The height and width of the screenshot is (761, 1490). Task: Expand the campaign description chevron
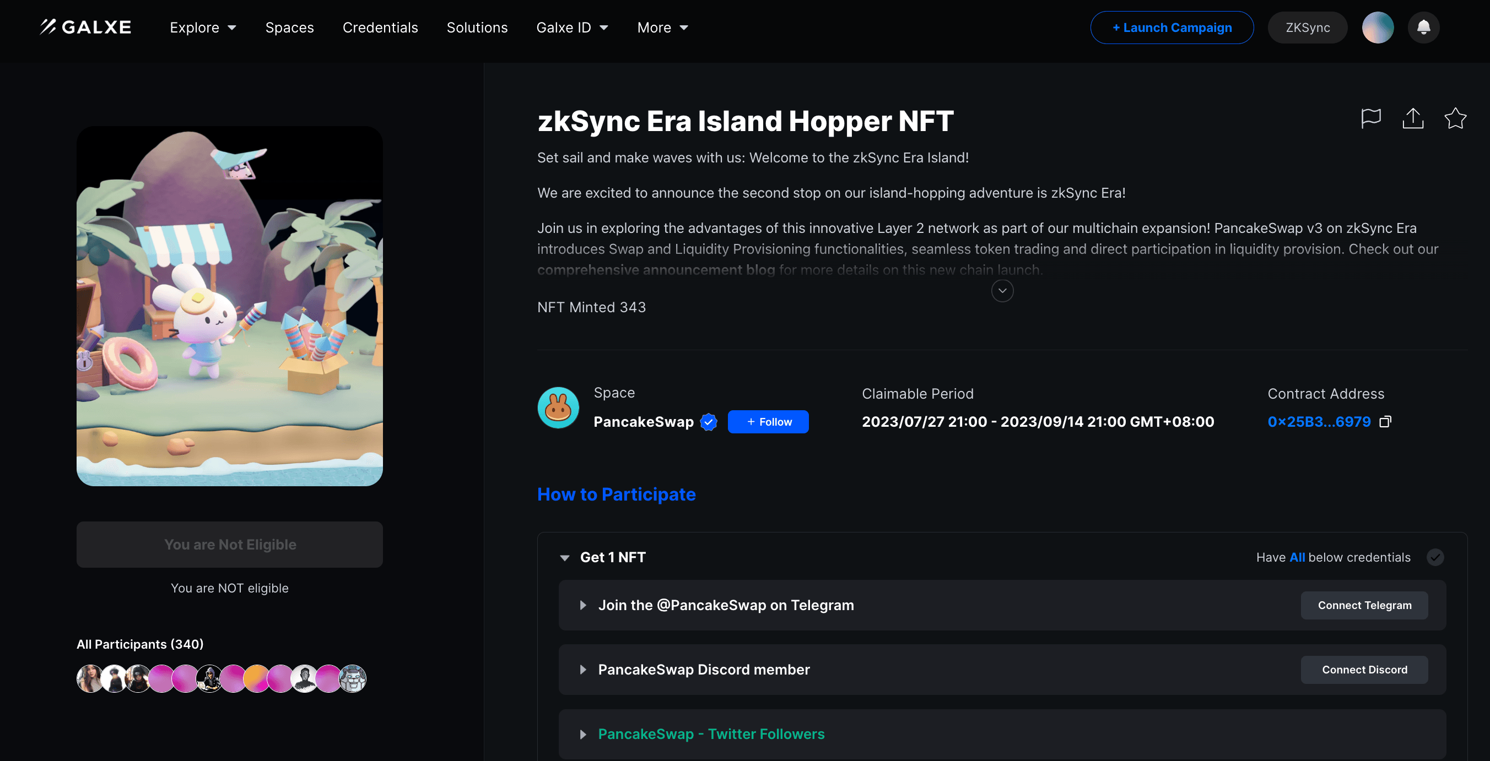coord(1002,291)
